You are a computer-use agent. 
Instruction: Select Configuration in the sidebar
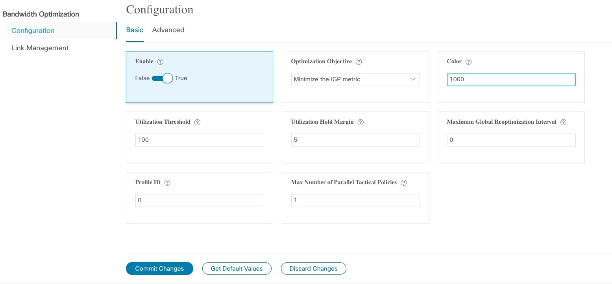pos(33,30)
